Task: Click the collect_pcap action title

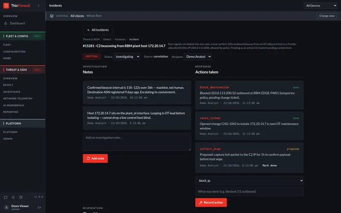Action: (210, 149)
